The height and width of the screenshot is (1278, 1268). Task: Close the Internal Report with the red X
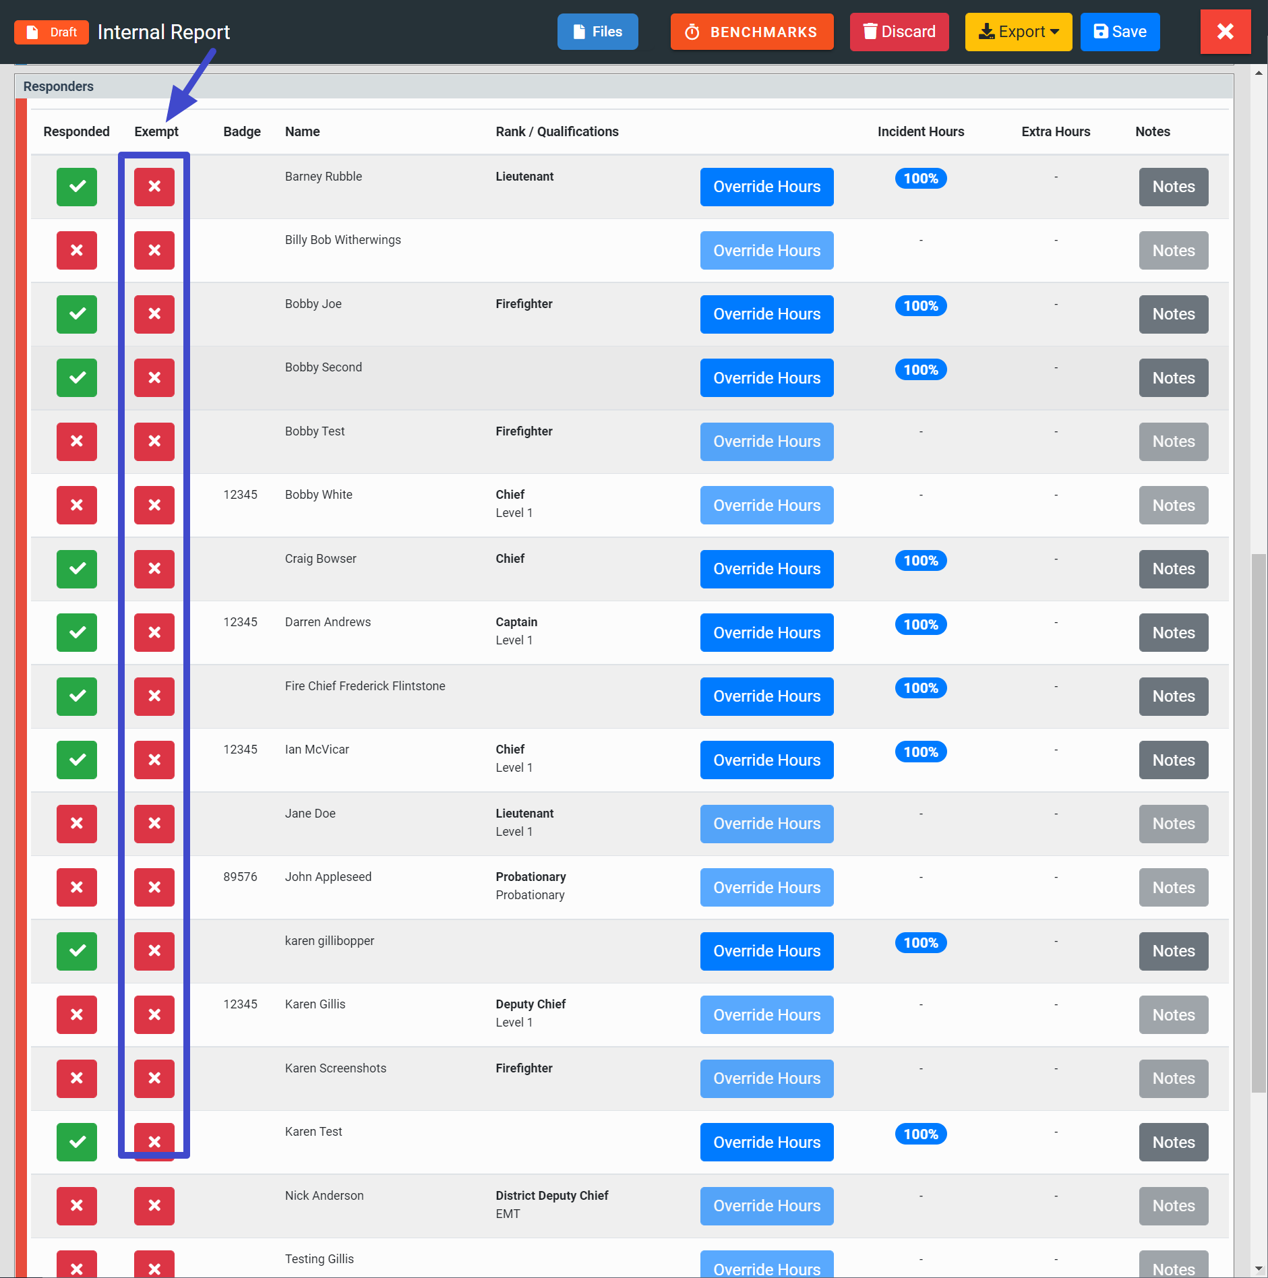coord(1225,32)
